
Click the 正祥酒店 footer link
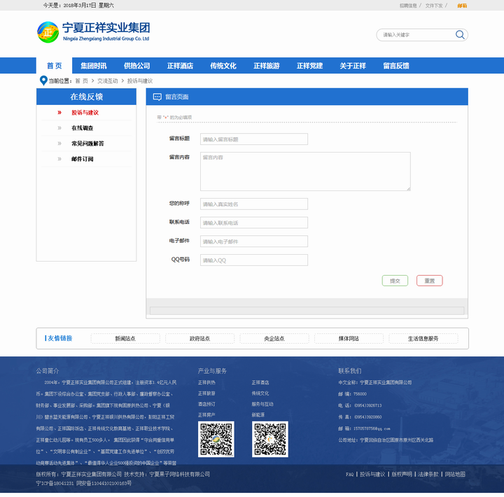260,383
